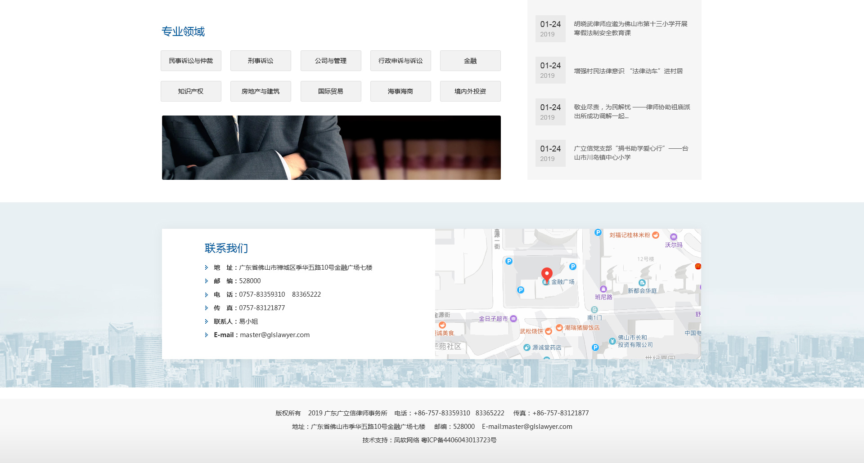864x463 pixels.
Task: Click the 佛山市长和投资 yen icon on map
Action: coord(612,341)
